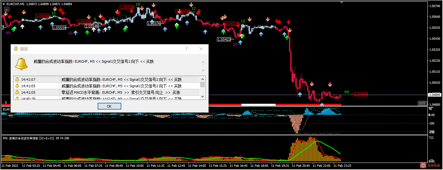Image resolution: width=443 pixels, height=170 pixels.
Task: Open the EURCHF,M5 chart dropdown triangle
Action: tap(4, 4)
